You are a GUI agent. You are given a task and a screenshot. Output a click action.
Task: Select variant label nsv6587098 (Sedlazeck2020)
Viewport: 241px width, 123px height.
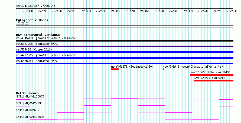pyautogui.click(x=37, y=44)
